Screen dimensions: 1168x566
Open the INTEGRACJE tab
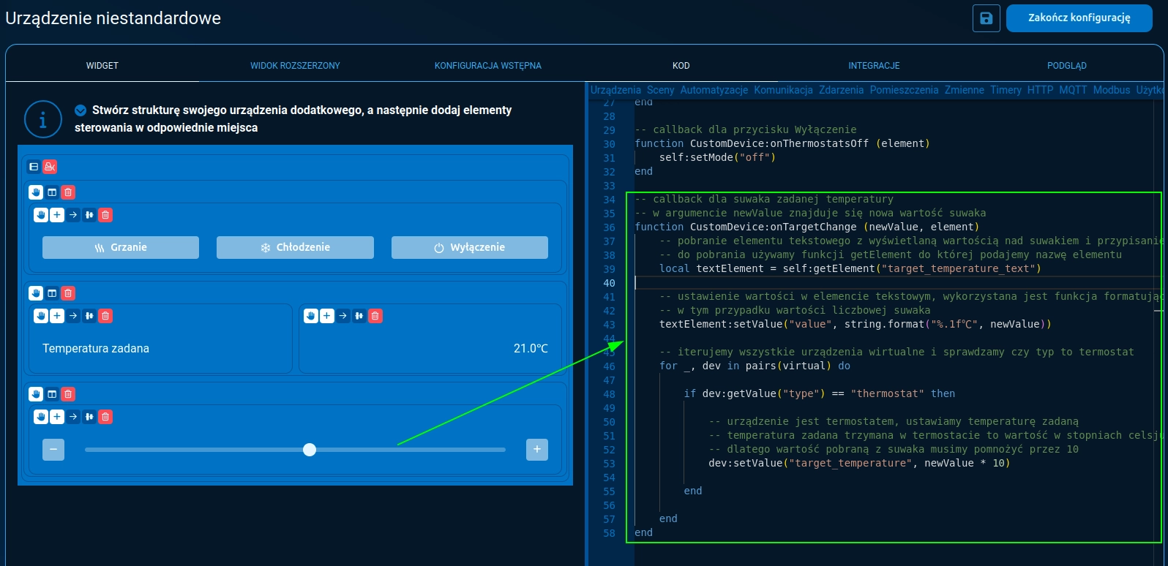click(x=874, y=66)
